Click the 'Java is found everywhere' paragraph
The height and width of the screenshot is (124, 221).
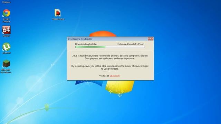110,57
